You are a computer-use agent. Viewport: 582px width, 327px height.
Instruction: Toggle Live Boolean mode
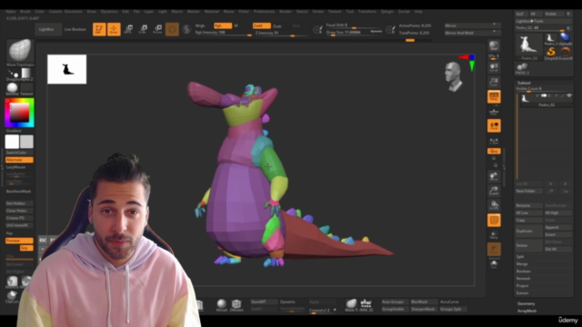75,29
